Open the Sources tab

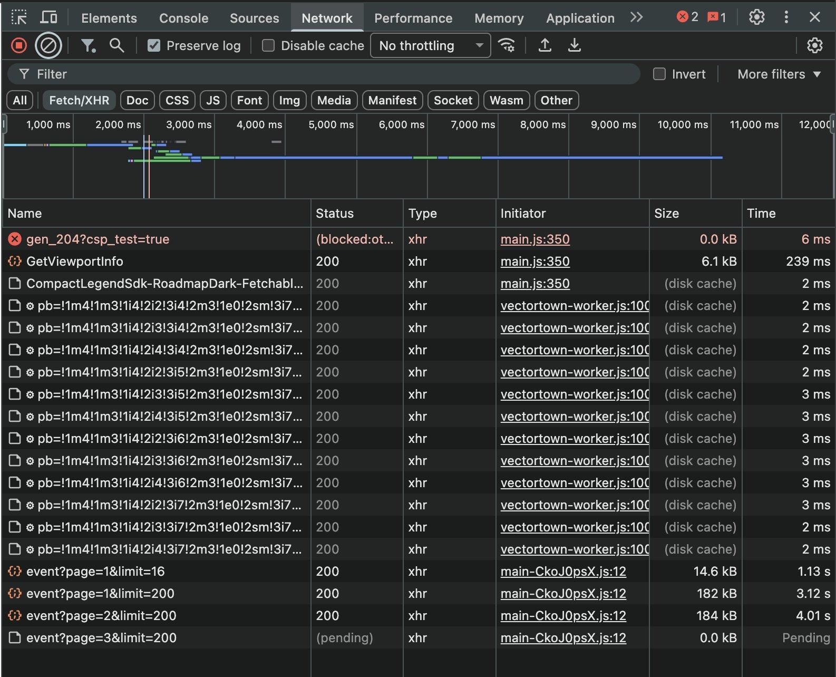pos(255,18)
